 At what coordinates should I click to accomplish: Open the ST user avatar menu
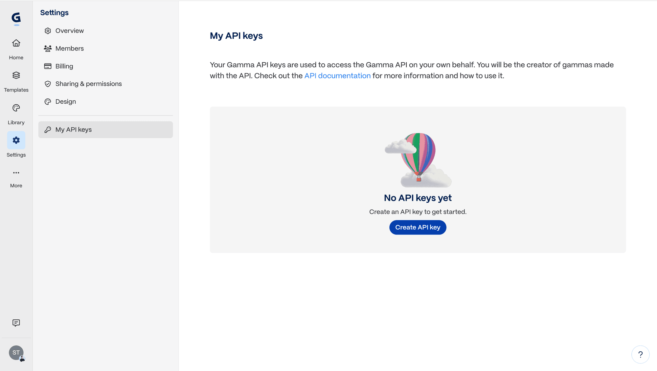pos(16,353)
